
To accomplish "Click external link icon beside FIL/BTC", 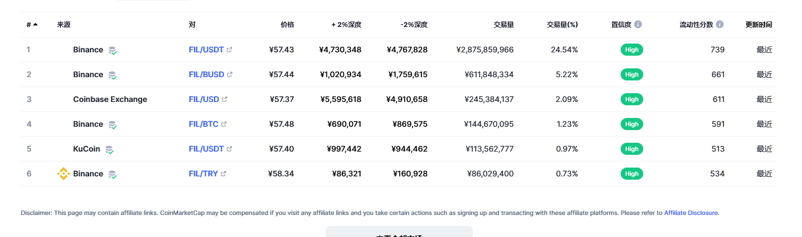I will click(224, 124).
